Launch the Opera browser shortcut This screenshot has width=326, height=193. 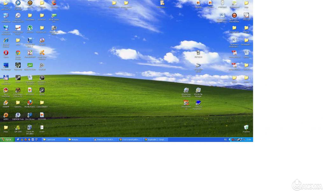pyautogui.click(x=6, y=54)
